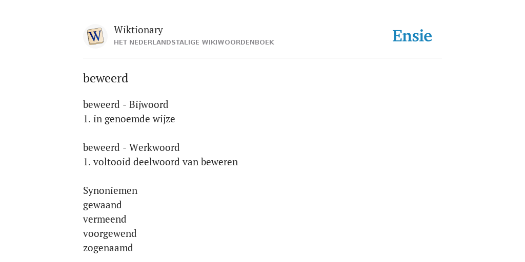Click the word Werkwoord
Screen dimensions: 525x262
click(x=154, y=147)
